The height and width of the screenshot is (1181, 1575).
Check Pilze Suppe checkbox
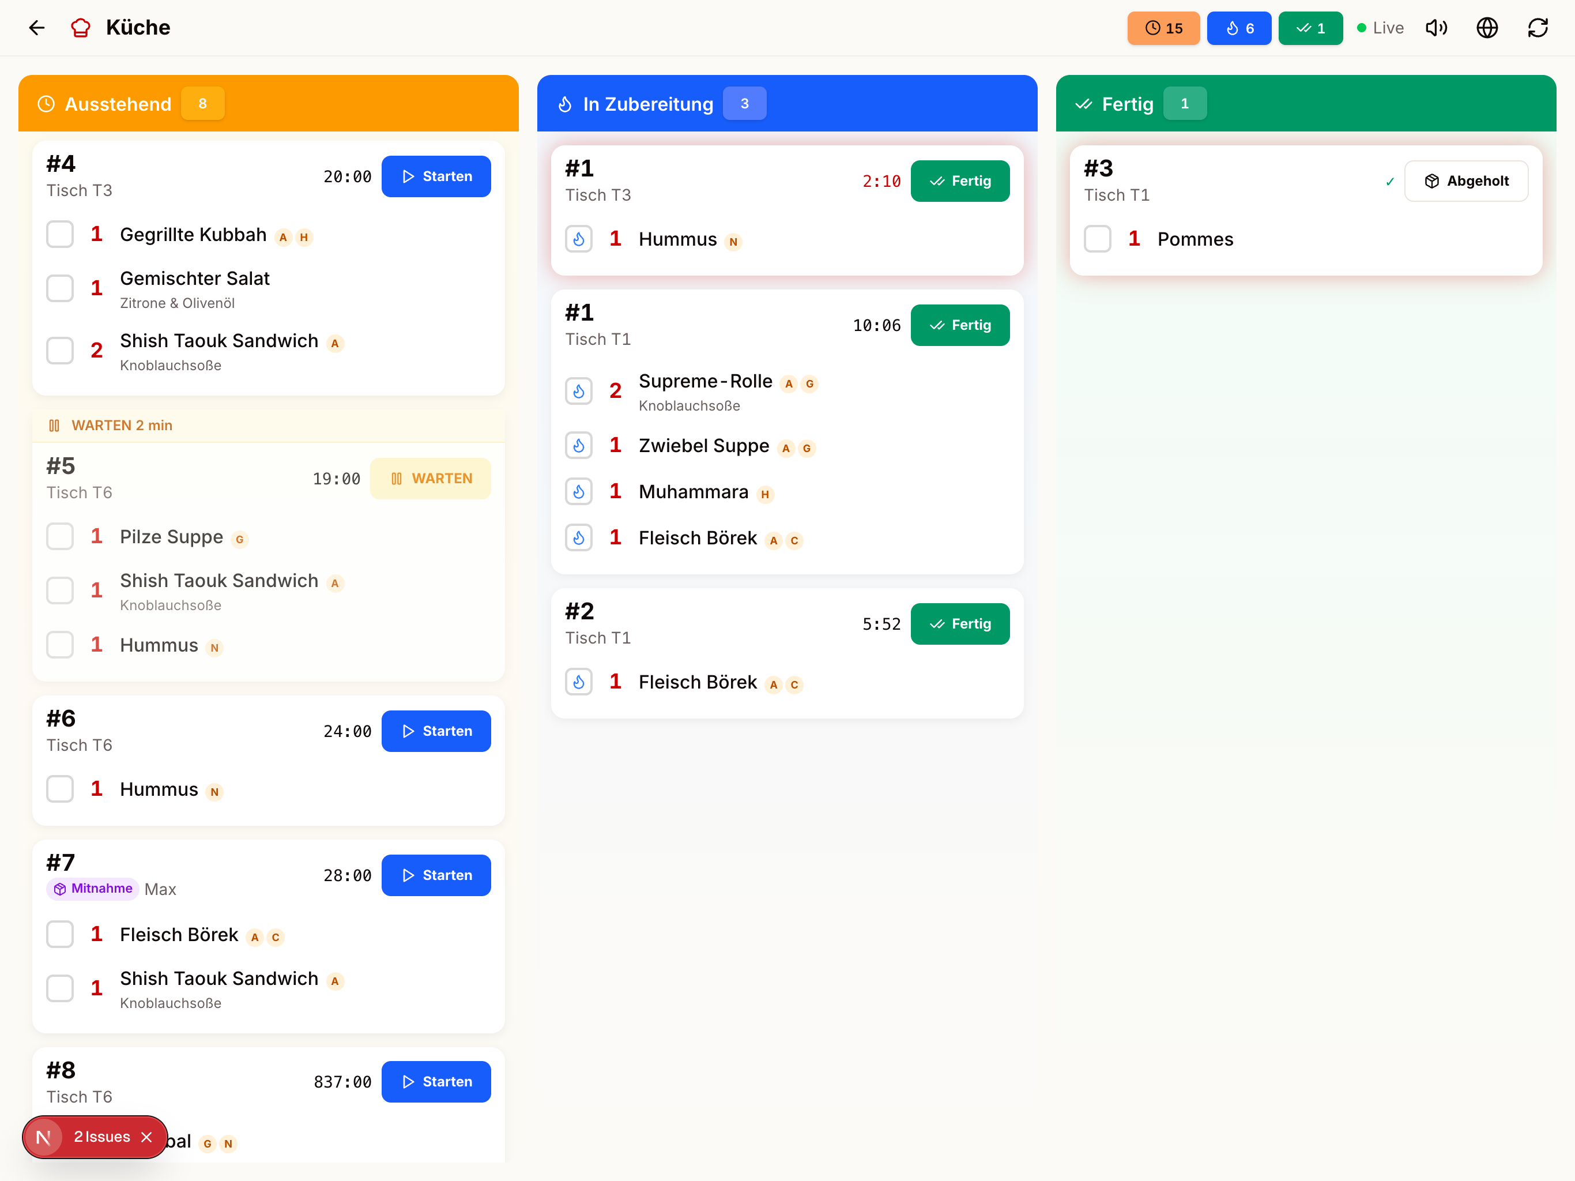[x=60, y=536]
